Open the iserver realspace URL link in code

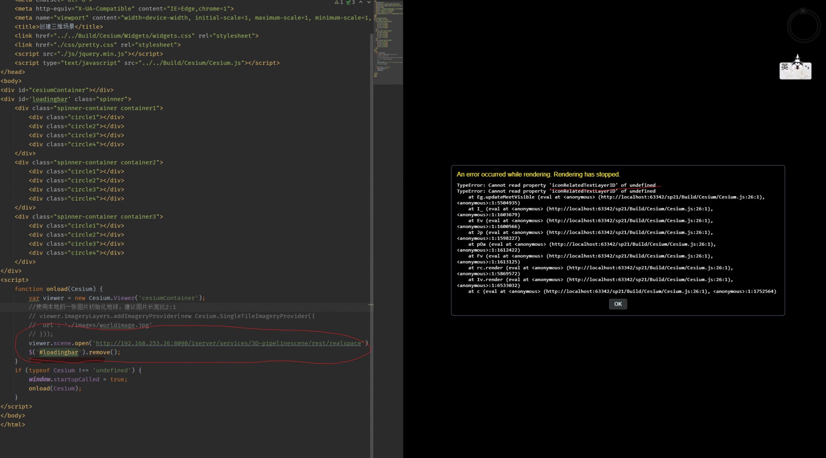pos(228,343)
